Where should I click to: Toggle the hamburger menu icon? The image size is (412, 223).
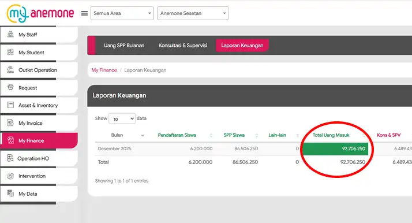click(84, 13)
